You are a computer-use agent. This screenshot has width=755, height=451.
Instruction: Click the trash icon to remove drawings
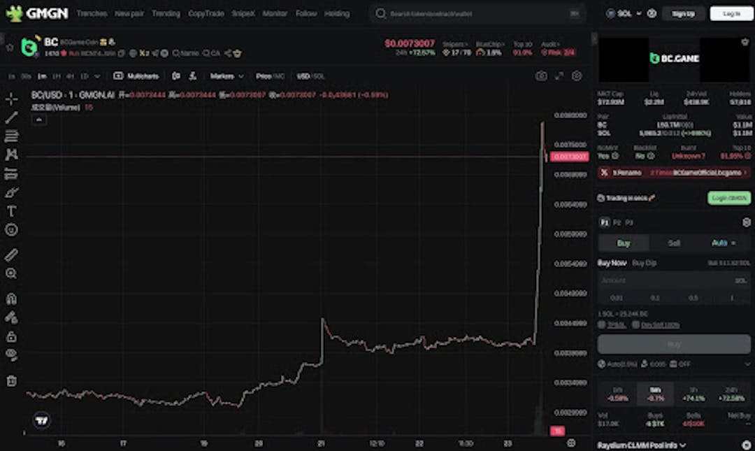coord(11,381)
